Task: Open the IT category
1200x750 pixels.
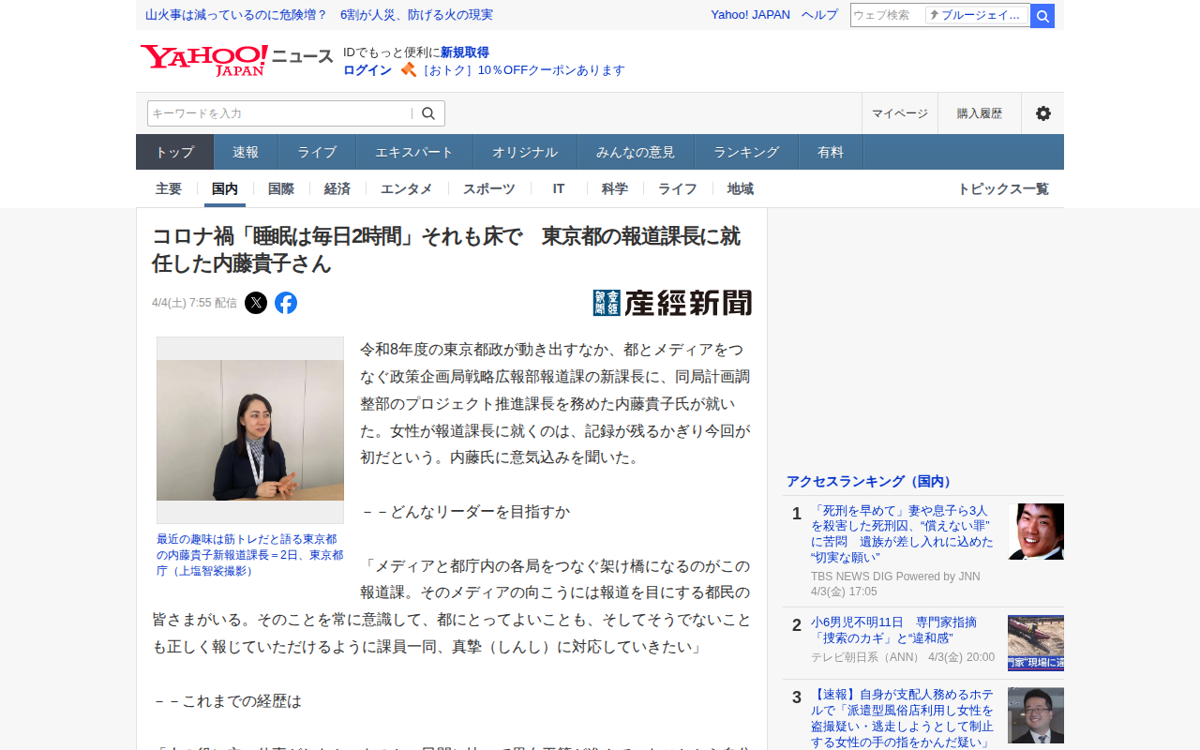Action: click(x=559, y=188)
